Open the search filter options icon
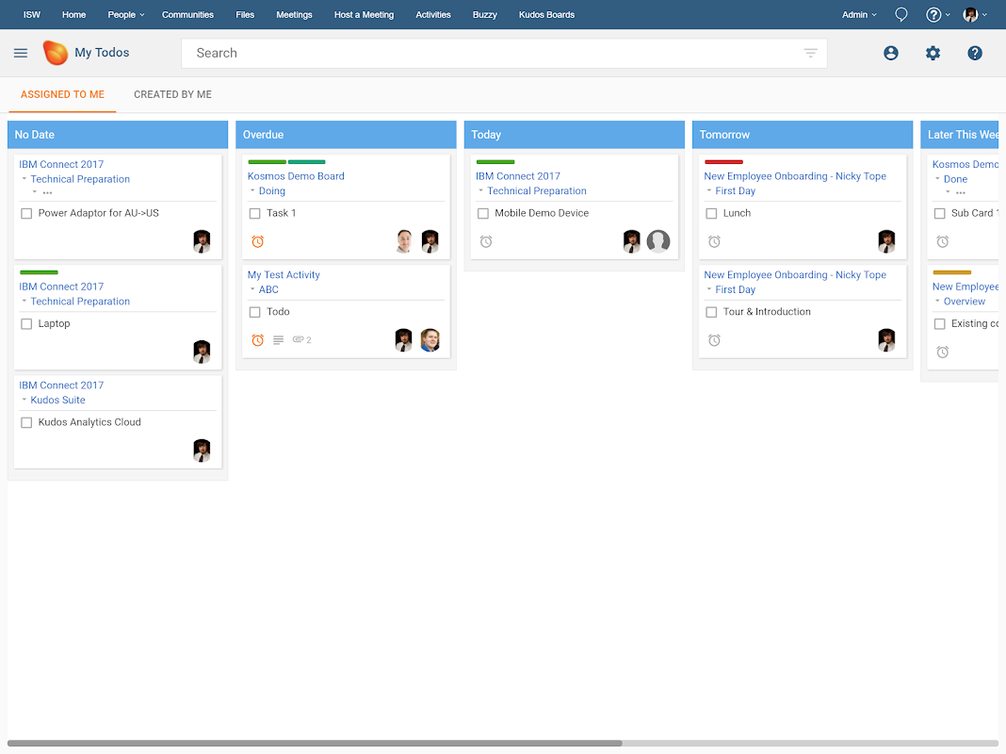This screenshot has width=1006, height=754. coord(810,53)
